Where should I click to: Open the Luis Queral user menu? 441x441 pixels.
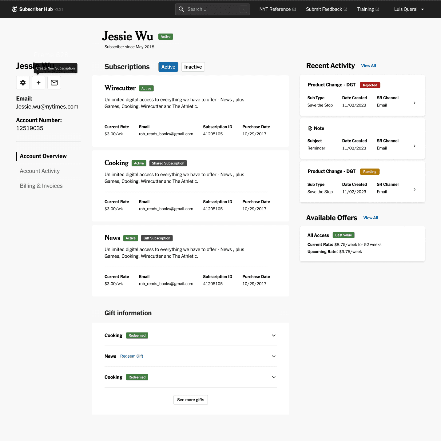pos(409,9)
